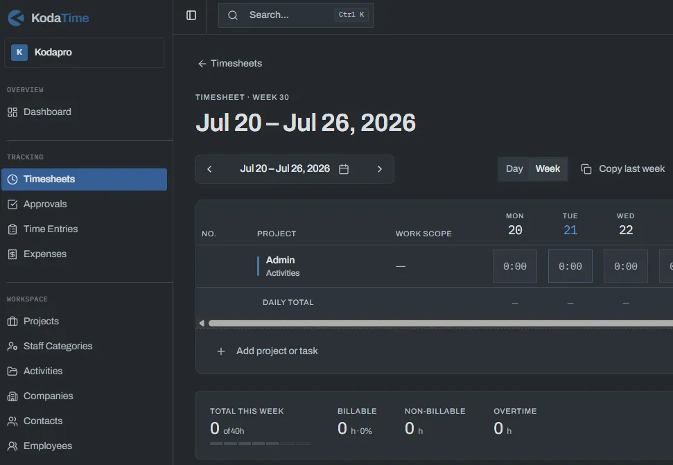The image size is (673, 465).
Task: Click the Companies building icon
Action: [12, 396]
